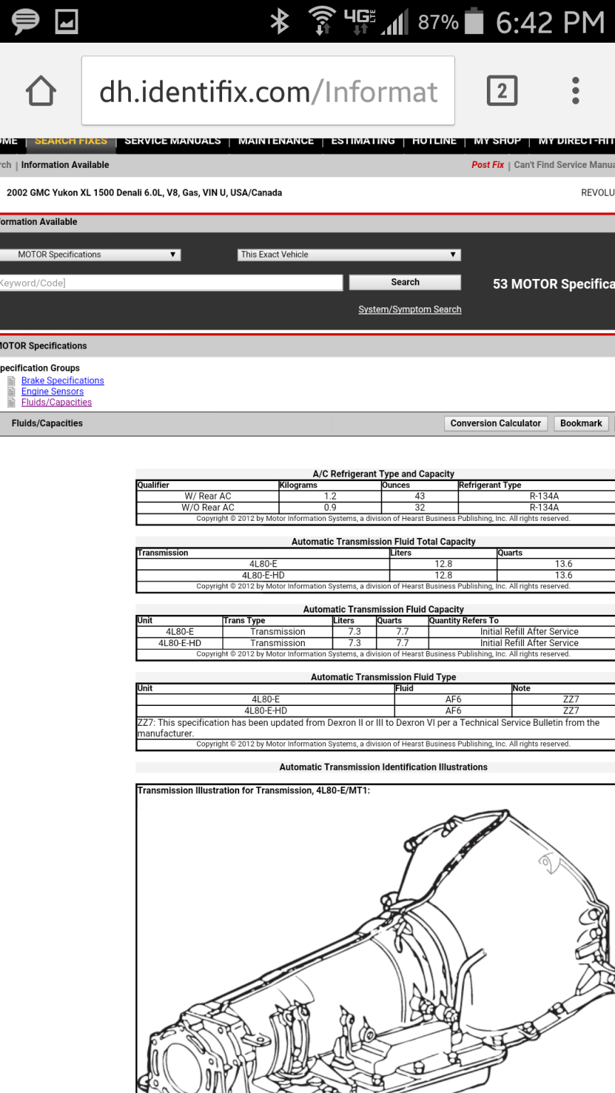Click the document icon beside Brake Specifications
Screen dimensions: 615x1093
pos(11,381)
